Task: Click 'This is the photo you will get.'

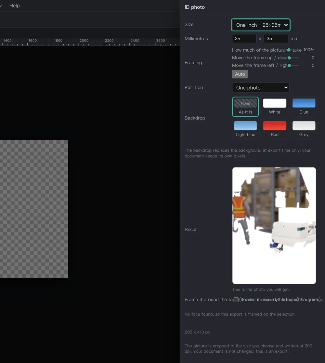Action: [x=261, y=289]
